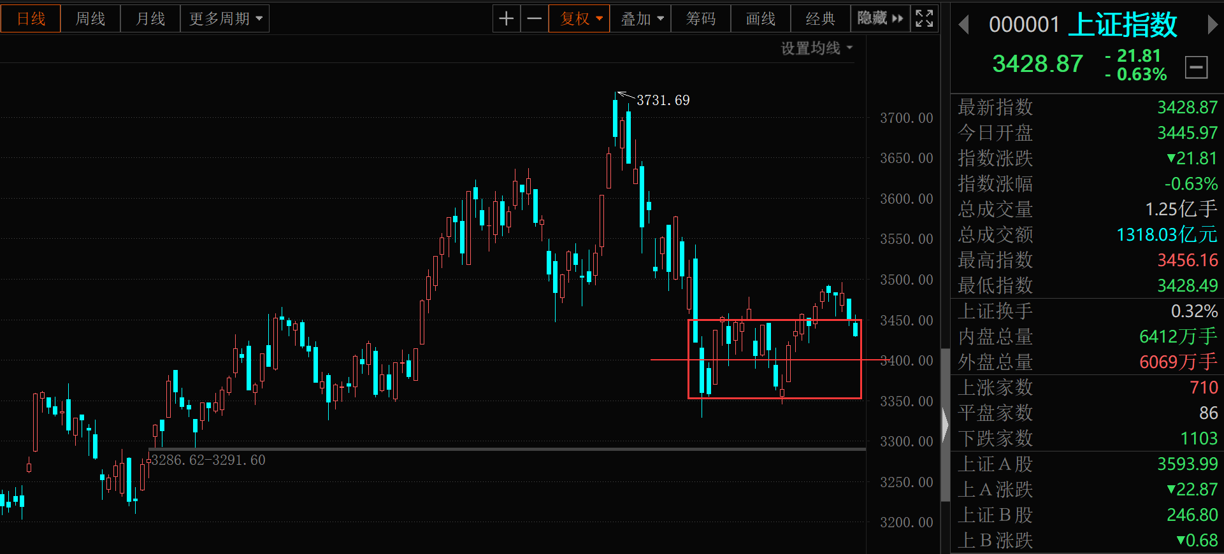Viewport: 1224px width, 554px height.
Task: Activate the 画线 drawing tools
Action: pos(761,18)
